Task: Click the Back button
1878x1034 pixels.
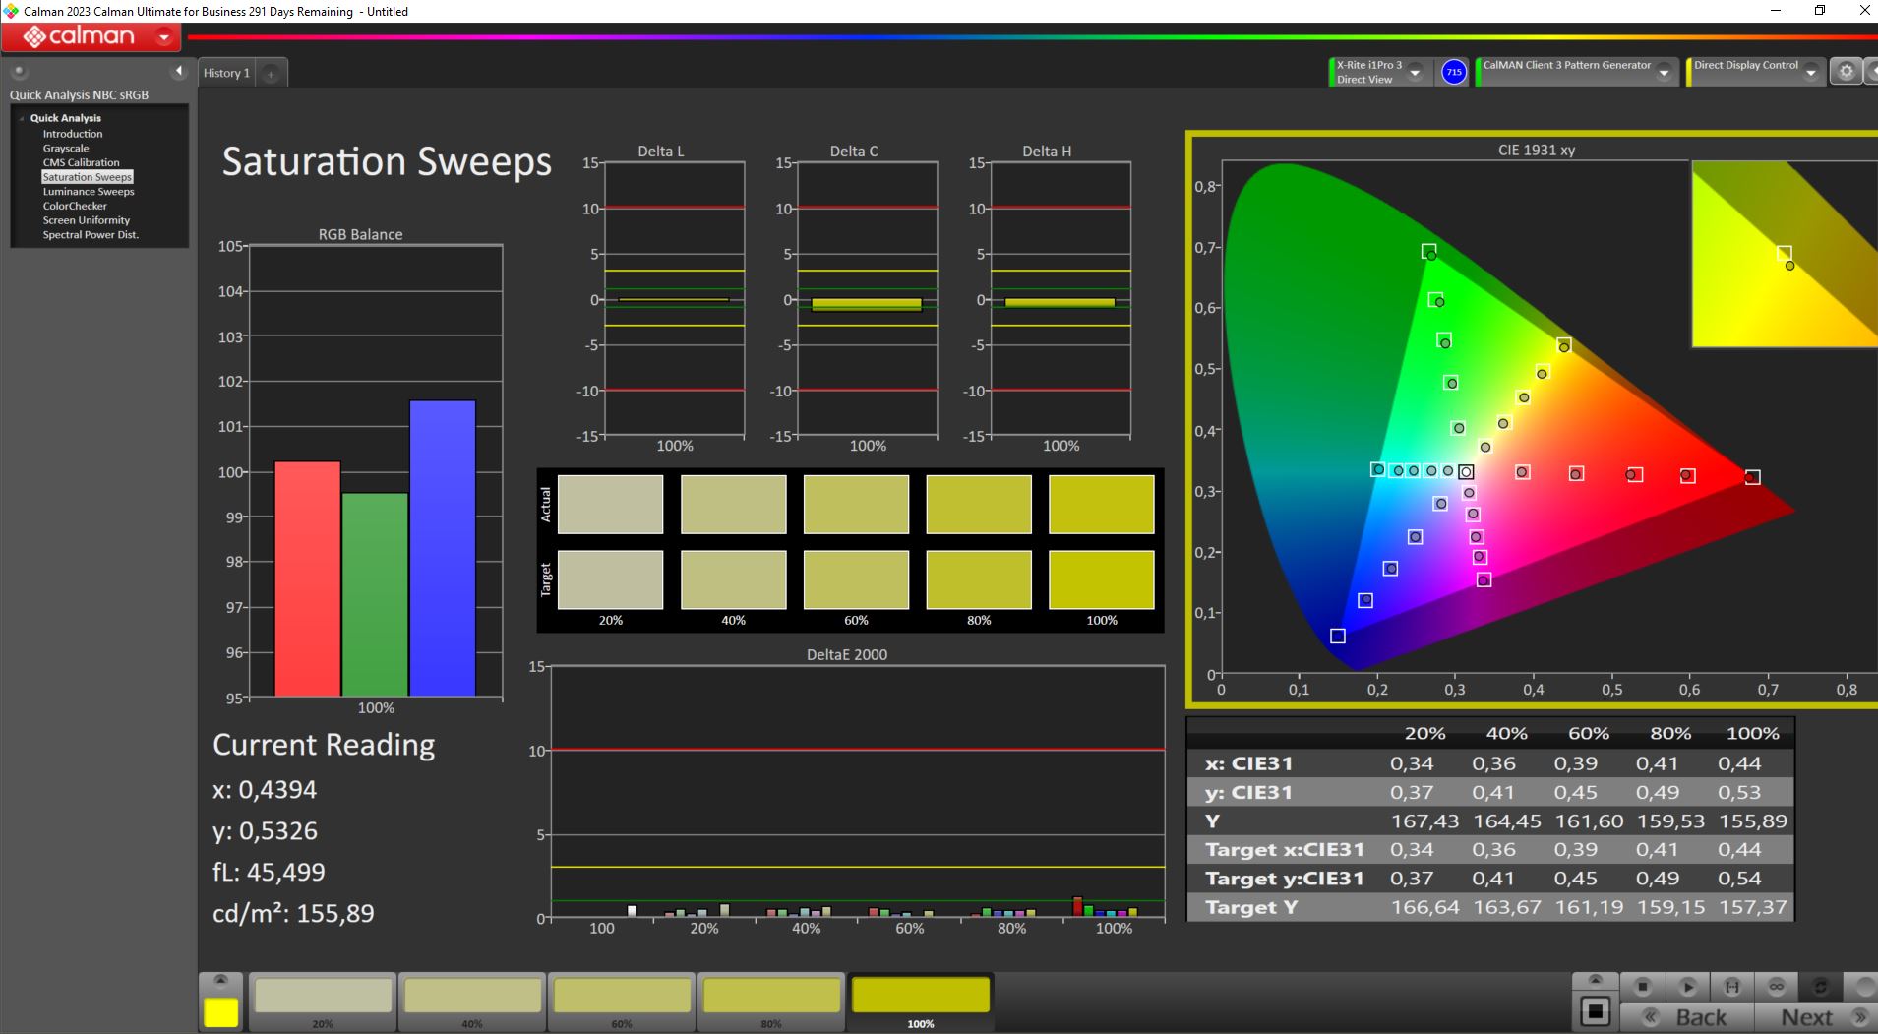Action: tap(1687, 1017)
